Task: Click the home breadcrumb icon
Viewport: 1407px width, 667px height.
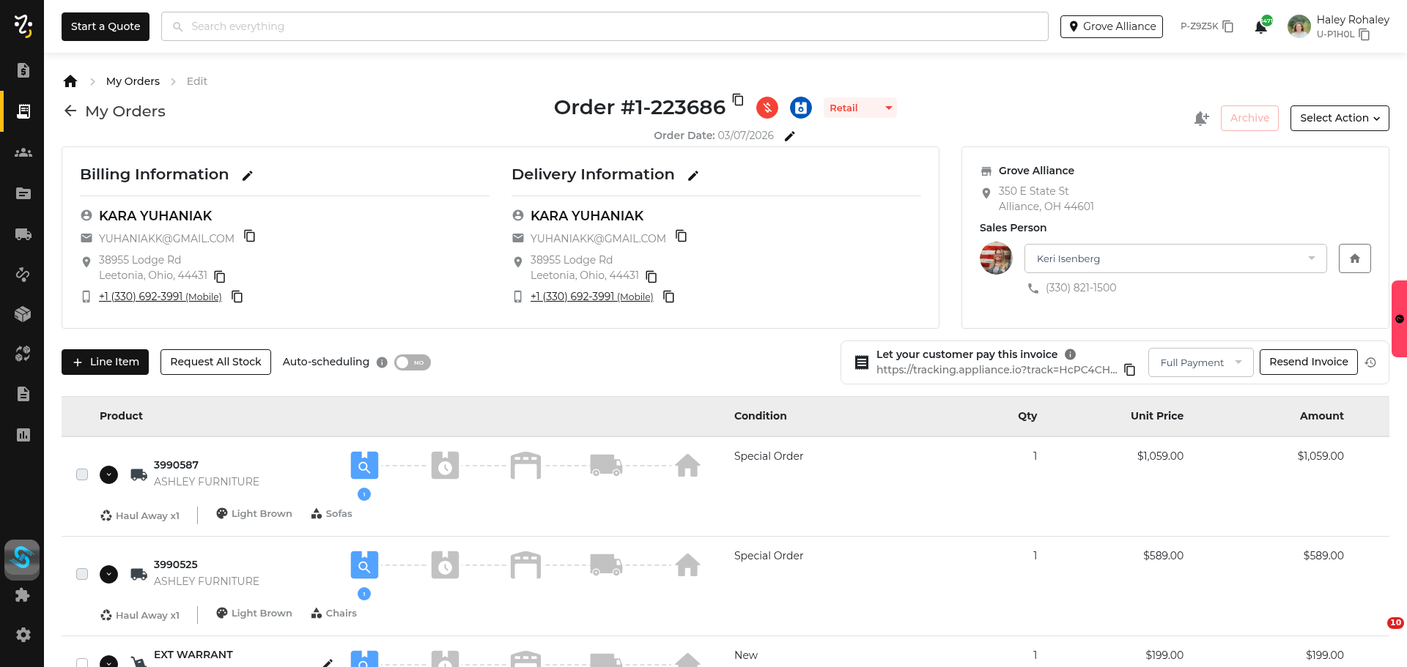Action: (x=70, y=81)
